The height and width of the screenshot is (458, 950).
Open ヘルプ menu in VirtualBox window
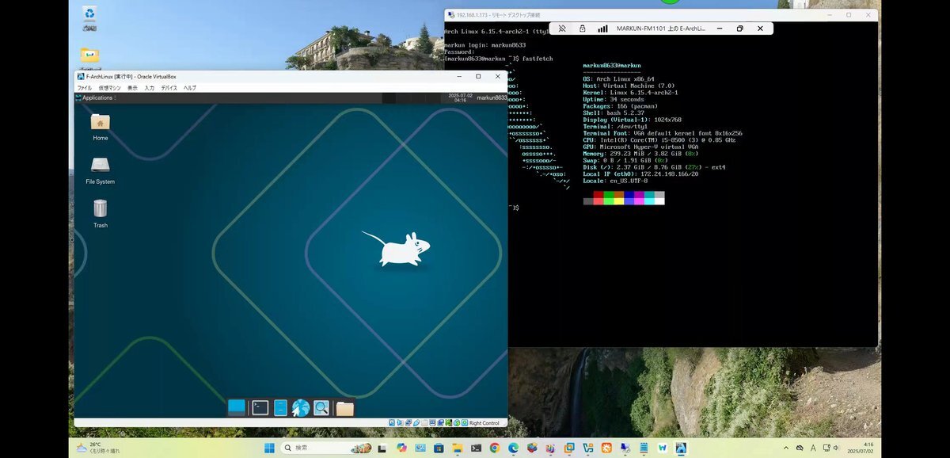pos(190,88)
